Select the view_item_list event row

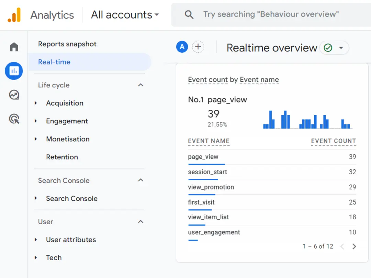(272, 217)
